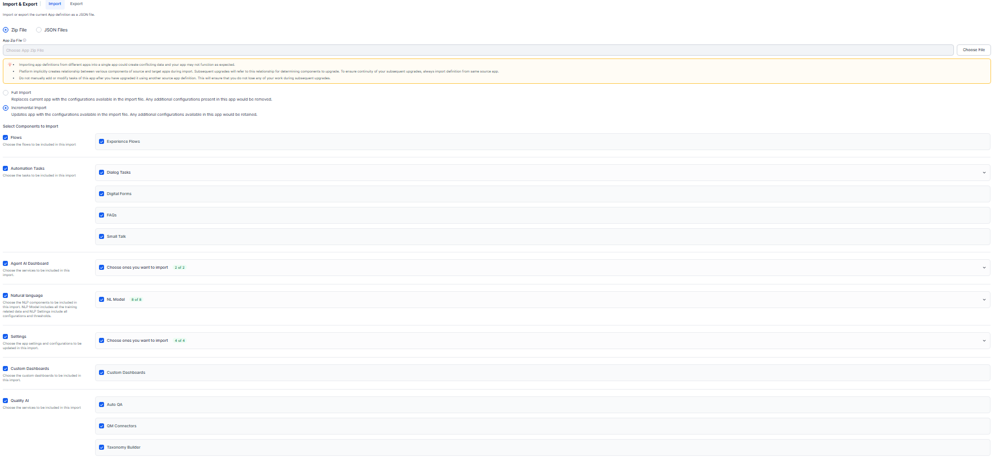Viewport: 995px width, 461px height.
Task: Open the Import tab
Action: coord(55,4)
